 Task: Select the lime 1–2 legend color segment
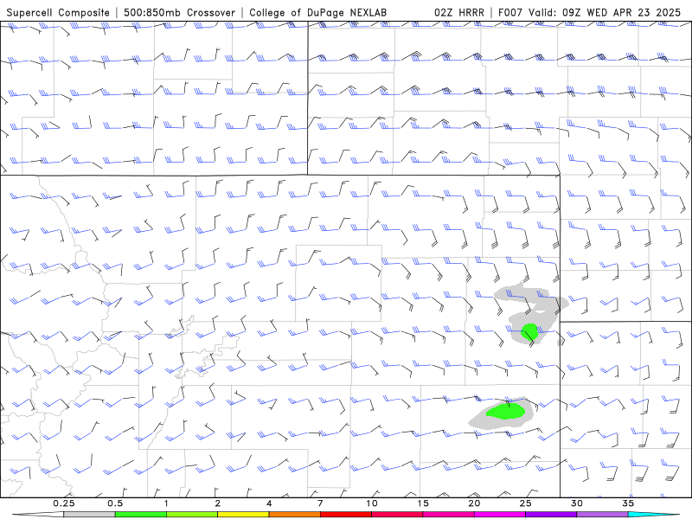(x=192, y=515)
